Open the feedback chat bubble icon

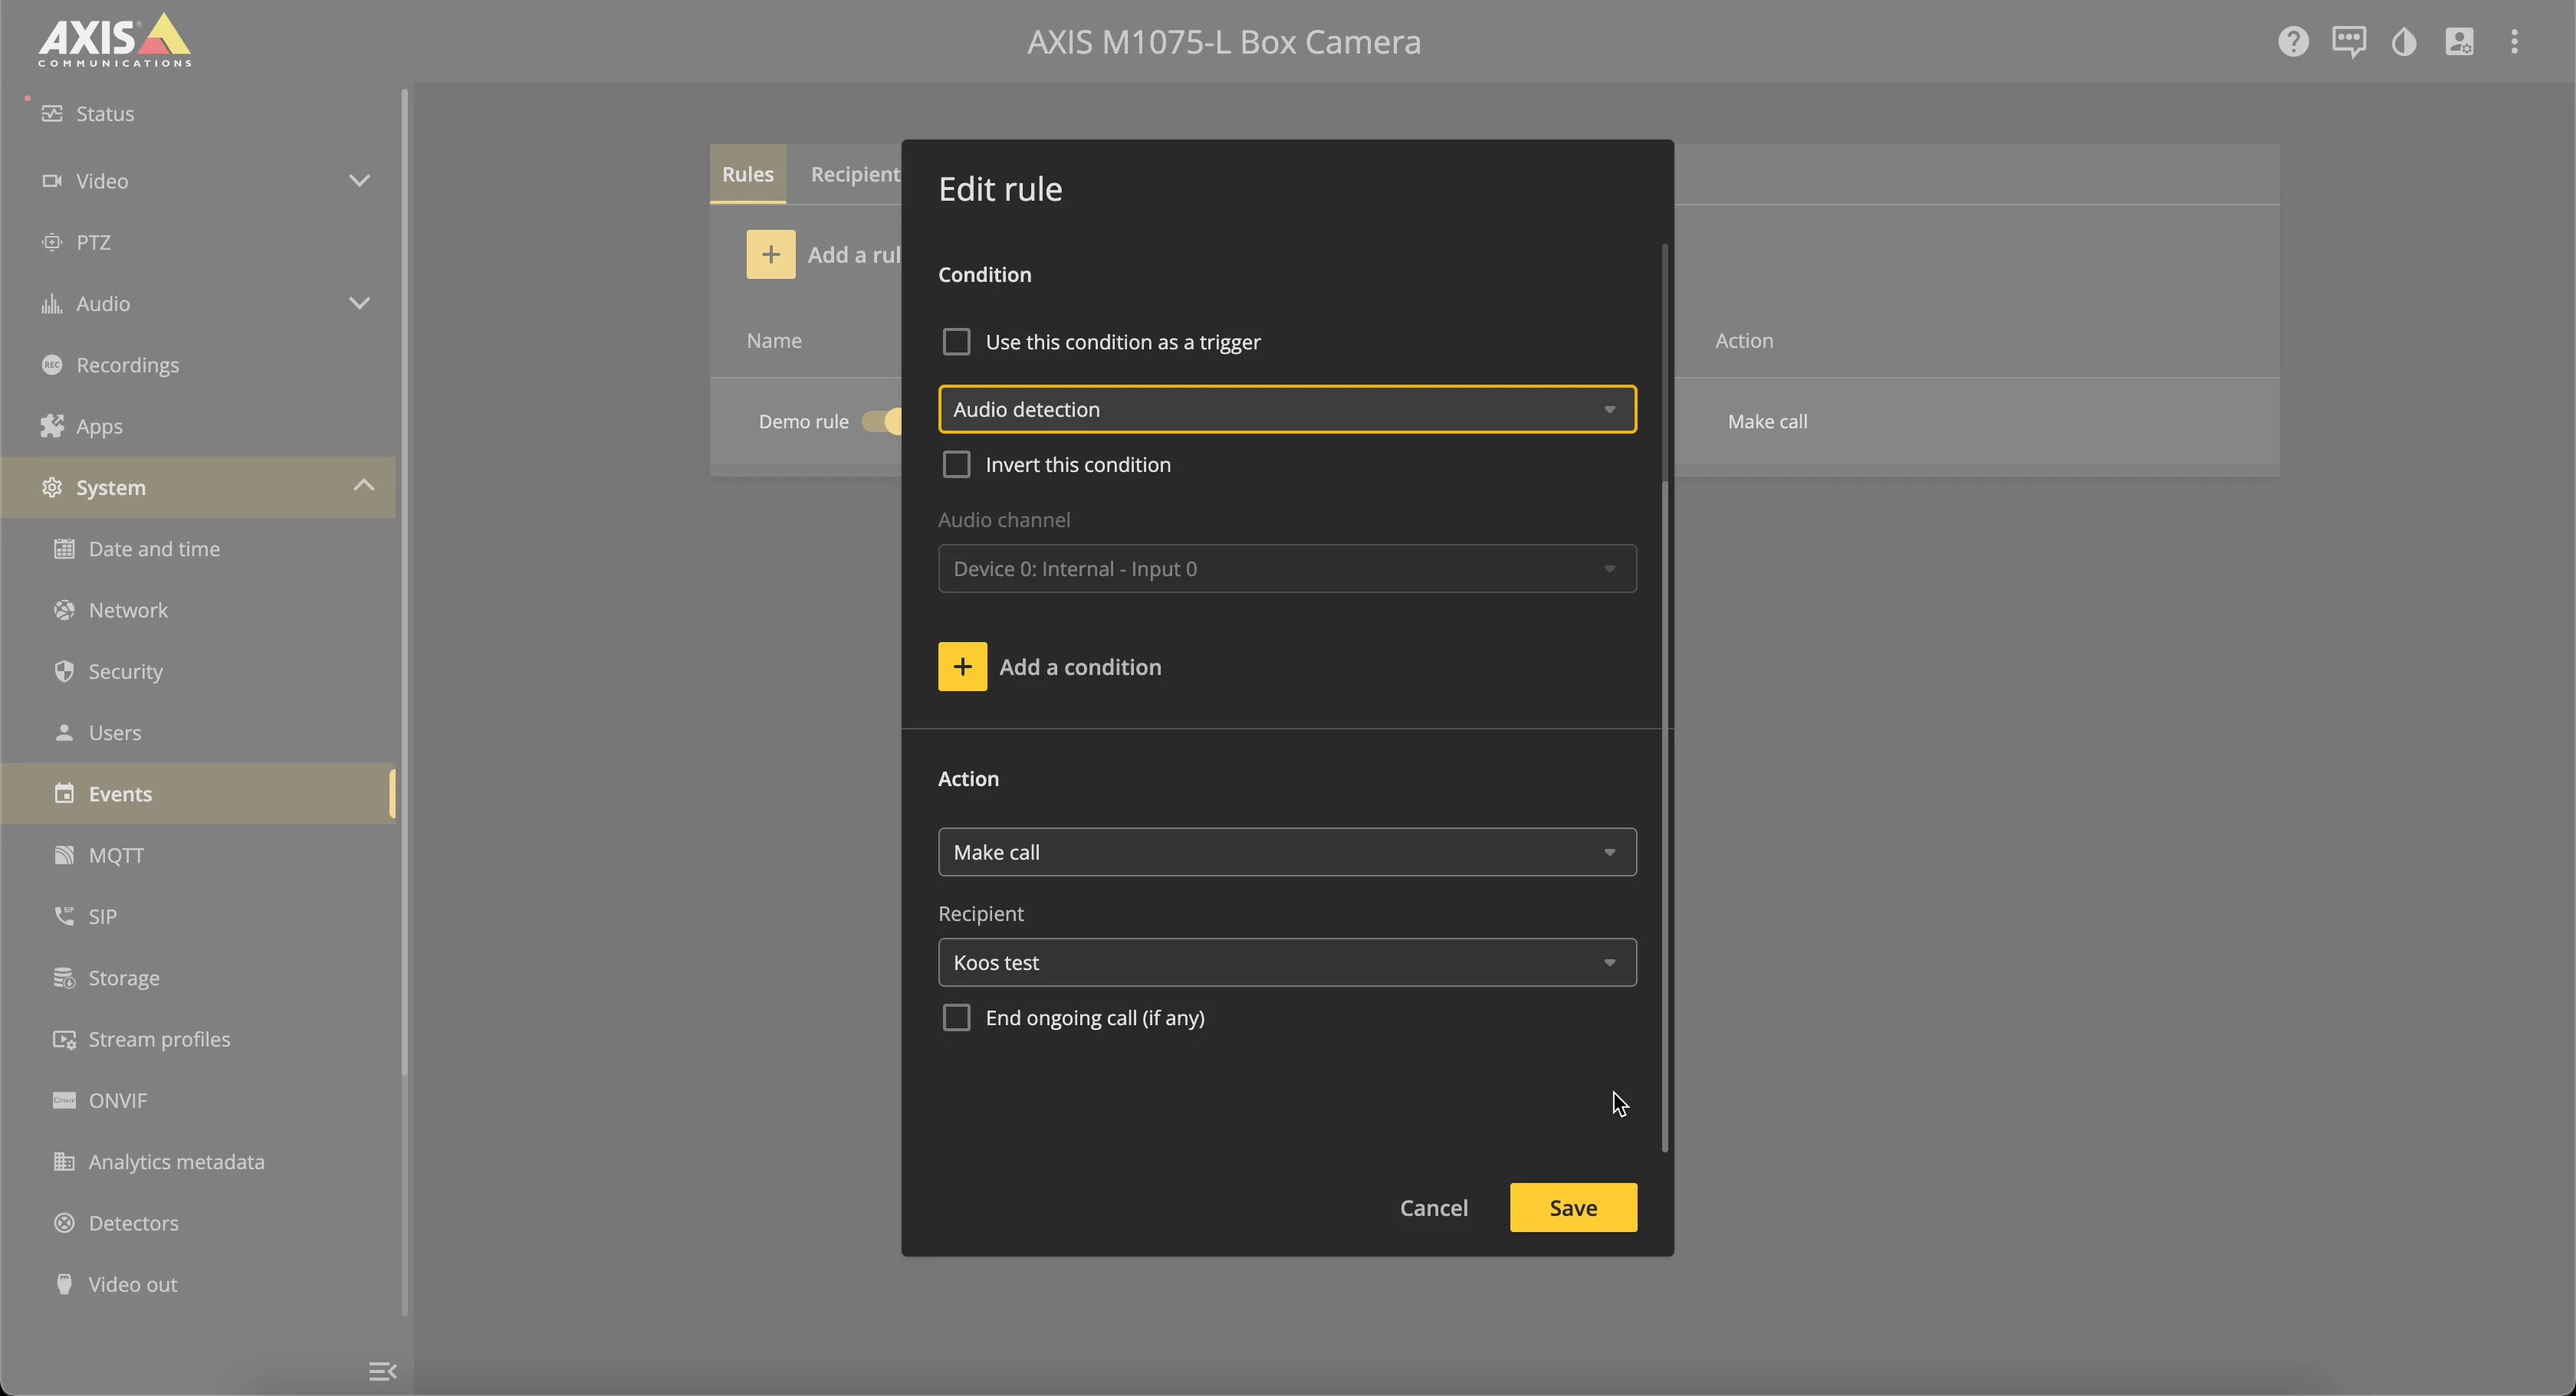tap(2348, 41)
